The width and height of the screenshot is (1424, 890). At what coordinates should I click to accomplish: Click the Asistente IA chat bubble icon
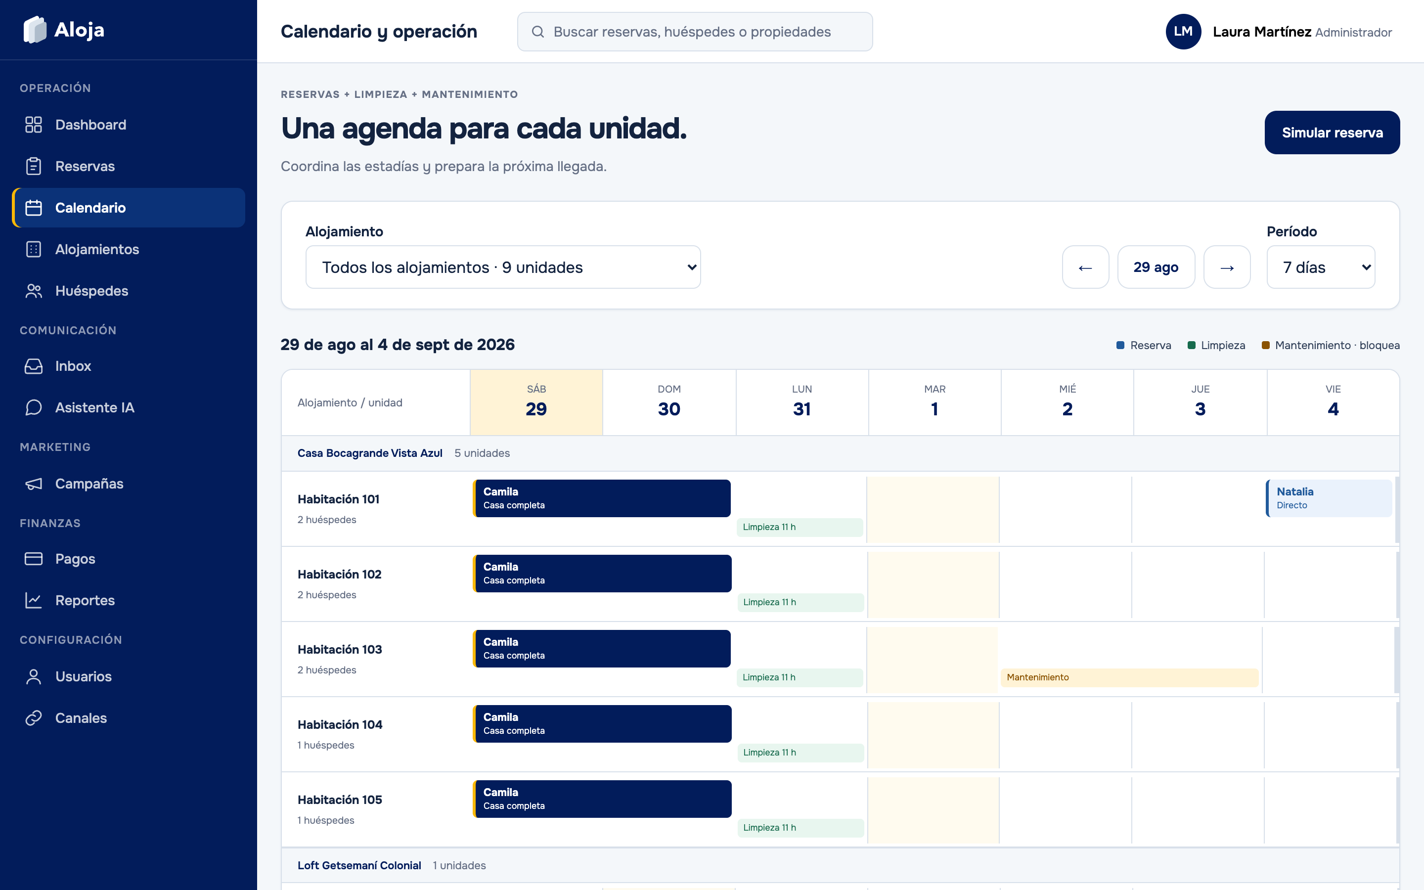point(34,407)
